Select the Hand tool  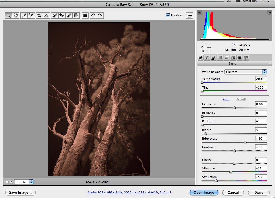pyautogui.click(x=15, y=15)
